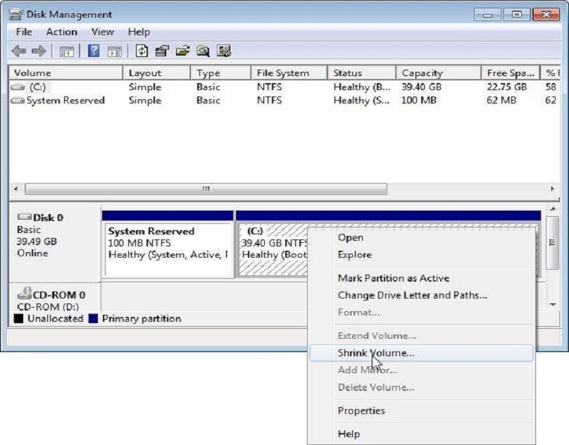This screenshot has height=445, width=569.
Task: Click the horizontal scrollbar in volume list
Action: click(206, 189)
